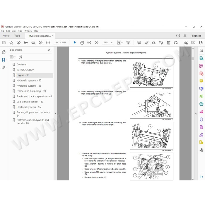205x205 pixels.
Task: Open the Help menu
Action: [36, 31]
